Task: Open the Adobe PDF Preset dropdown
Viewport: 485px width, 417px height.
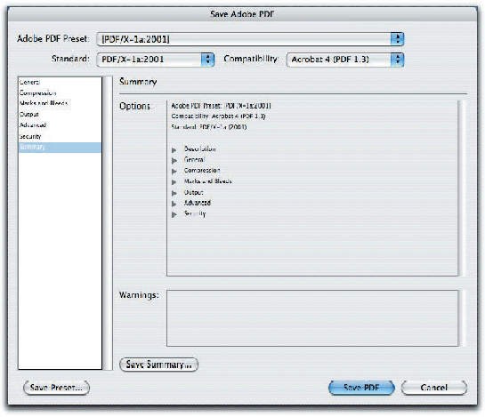Action: pyautogui.click(x=250, y=39)
